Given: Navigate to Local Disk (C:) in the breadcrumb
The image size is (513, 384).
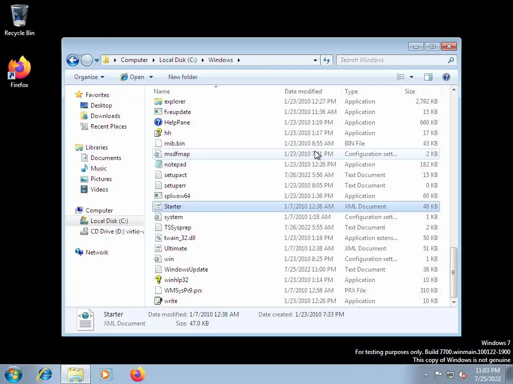Looking at the screenshot, I should click(178, 60).
